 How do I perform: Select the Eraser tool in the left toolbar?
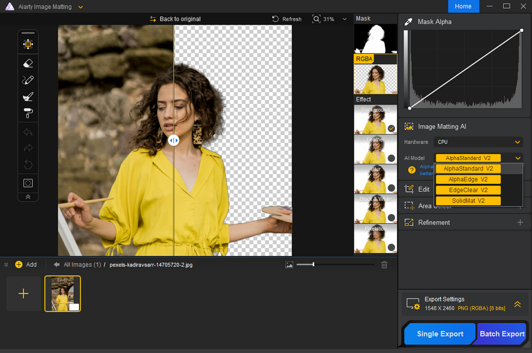coord(28,63)
